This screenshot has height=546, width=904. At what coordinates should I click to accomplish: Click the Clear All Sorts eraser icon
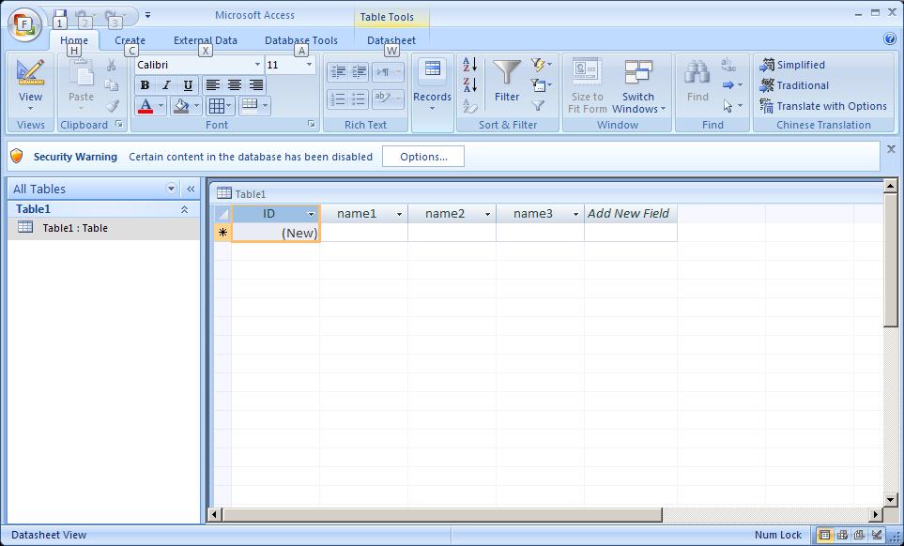(470, 106)
